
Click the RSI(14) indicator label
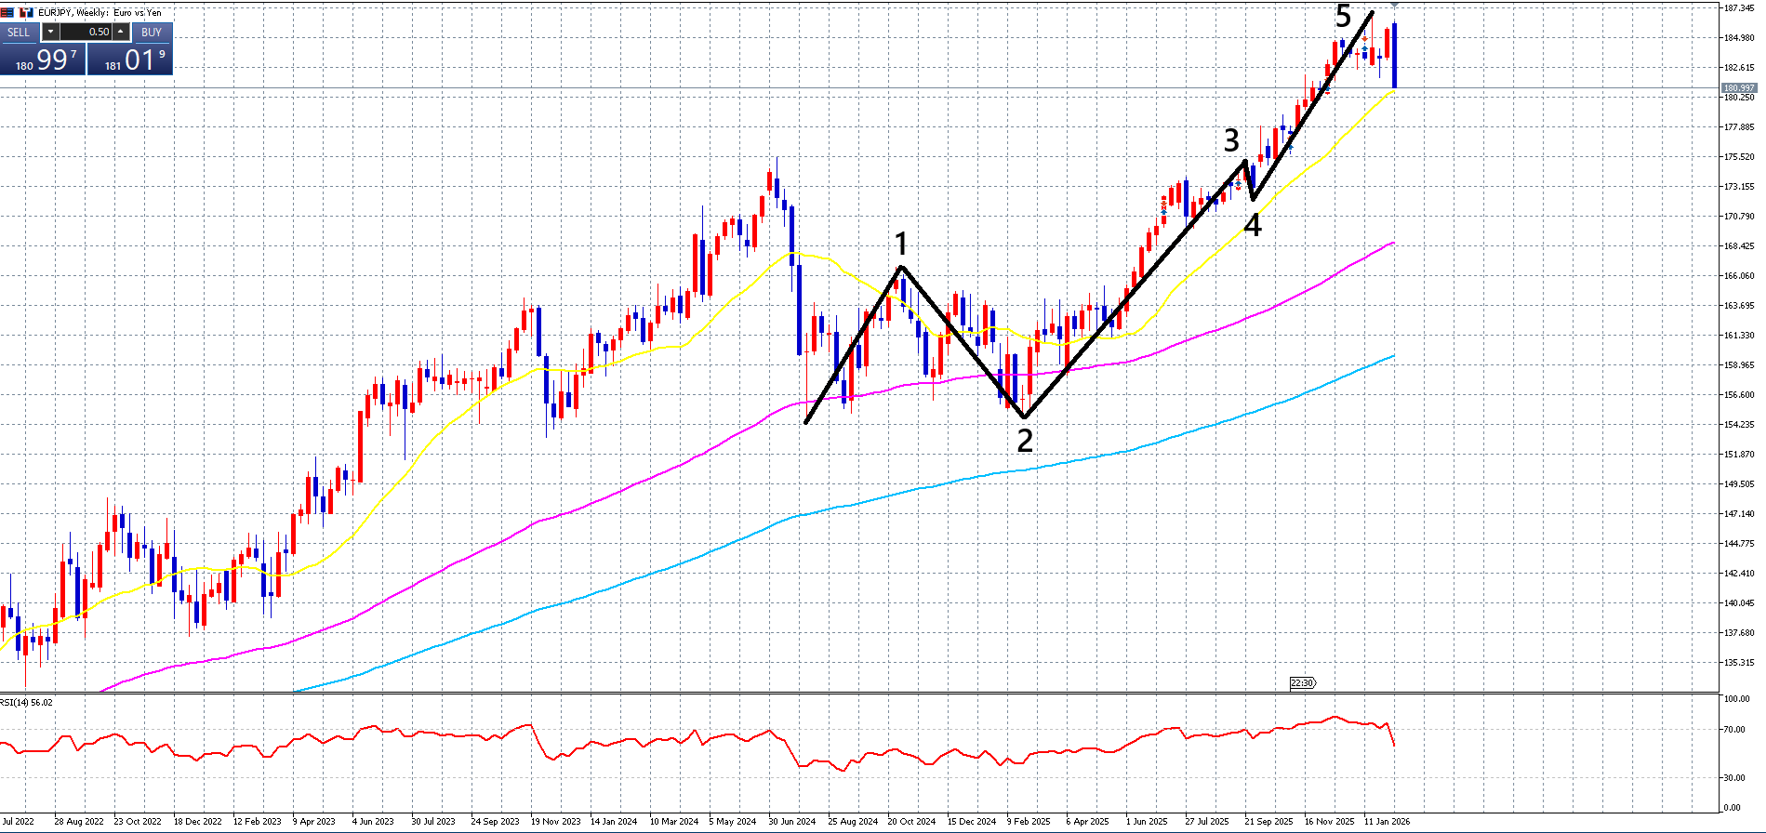[x=26, y=703]
